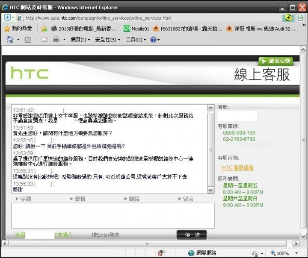Click the page icon at right of address bar
Viewport: 308px width, 258px height.
pos(301,18)
